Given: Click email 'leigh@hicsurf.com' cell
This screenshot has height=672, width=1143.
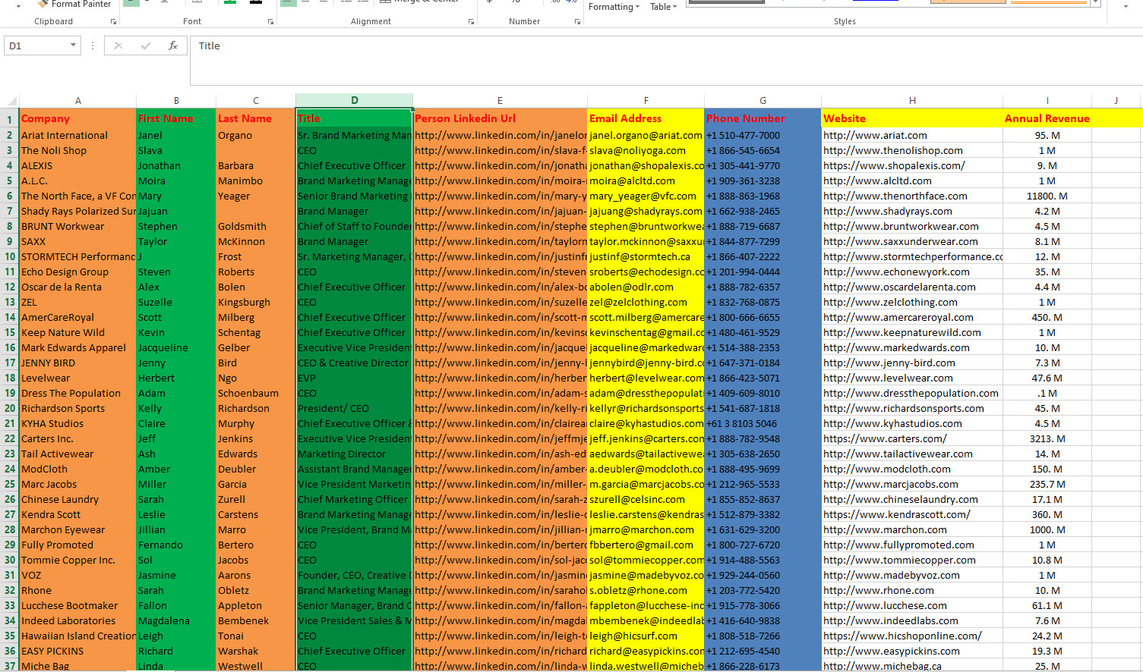Looking at the screenshot, I should [x=646, y=636].
